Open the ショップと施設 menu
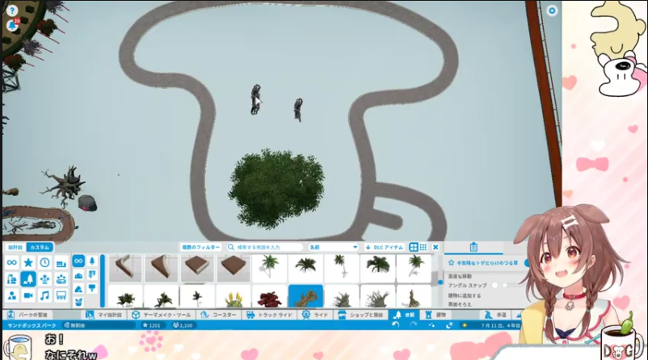 [361, 315]
